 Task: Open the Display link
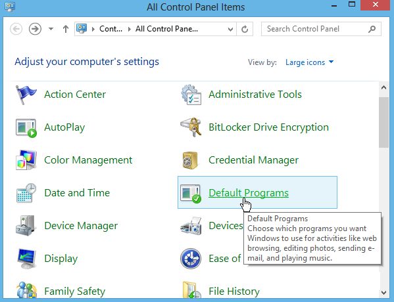tap(61, 259)
